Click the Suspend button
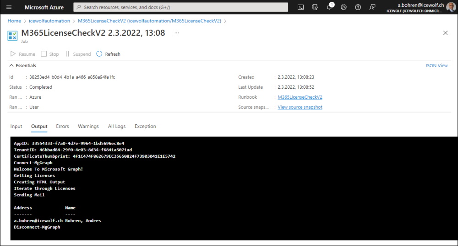 78,54
